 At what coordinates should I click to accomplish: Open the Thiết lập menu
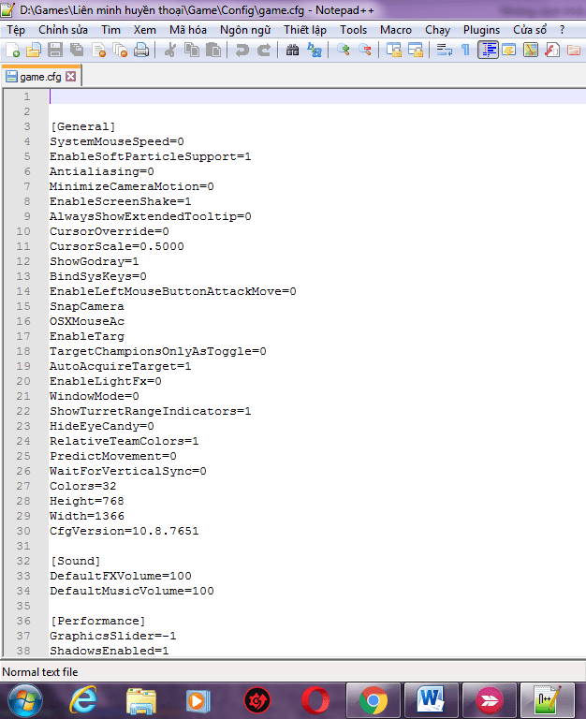click(x=305, y=30)
